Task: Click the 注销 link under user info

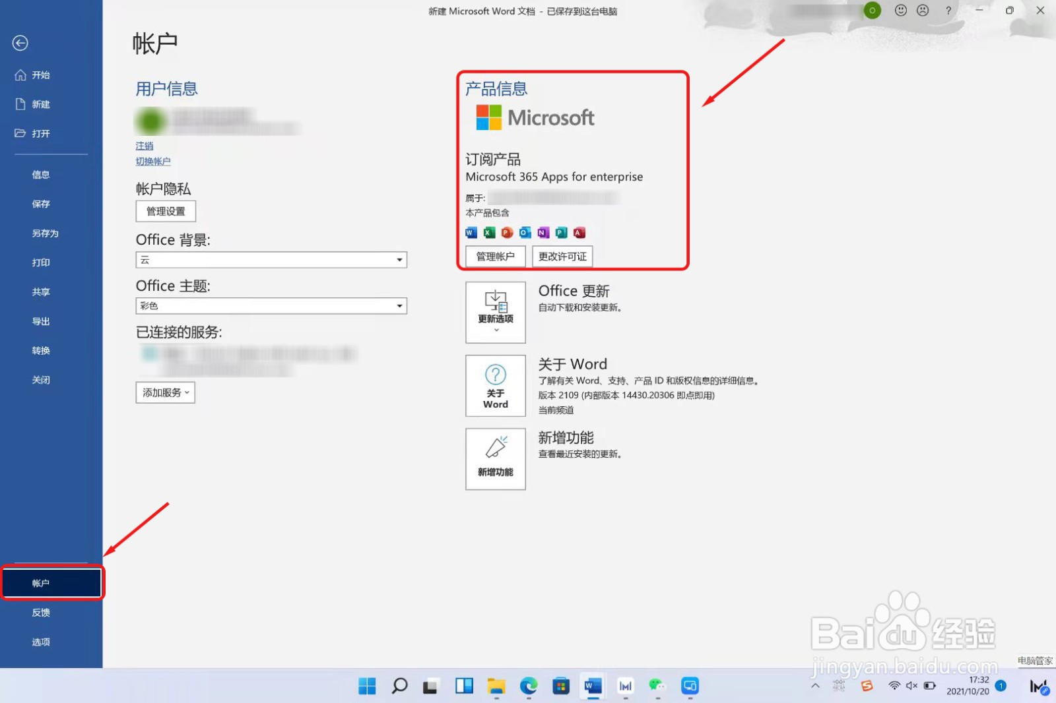Action: pyautogui.click(x=144, y=145)
